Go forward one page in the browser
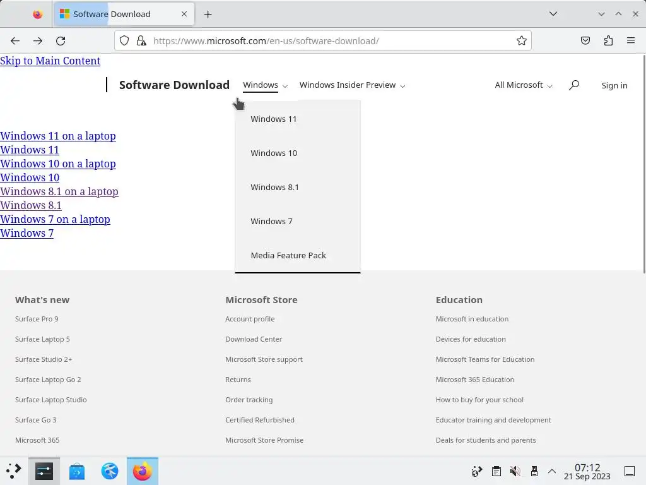This screenshot has height=485, width=646. pos(38,41)
